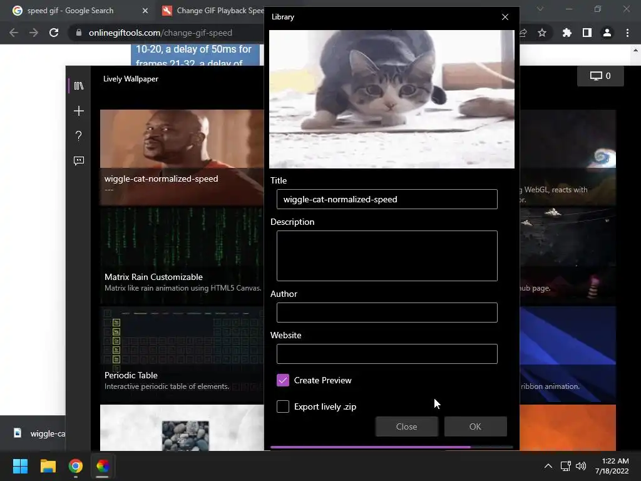Click the Author input field

point(387,313)
